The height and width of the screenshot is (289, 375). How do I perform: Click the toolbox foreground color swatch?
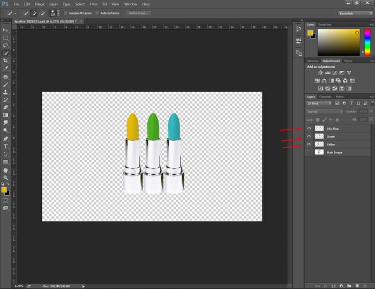click(4, 190)
